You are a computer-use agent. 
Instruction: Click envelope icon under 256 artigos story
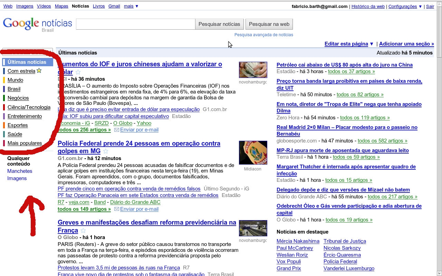tap(117, 130)
